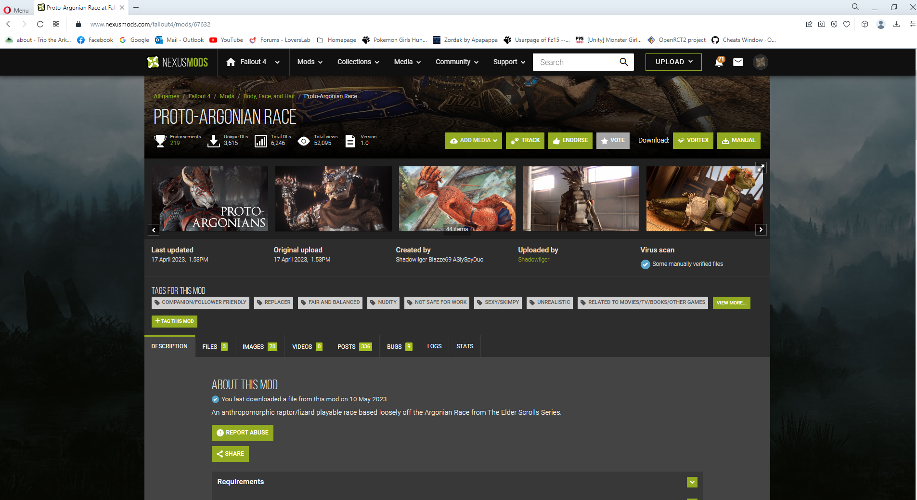This screenshot has width=917, height=500.
Task: Download with the VORTEX button
Action: tap(693, 141)
